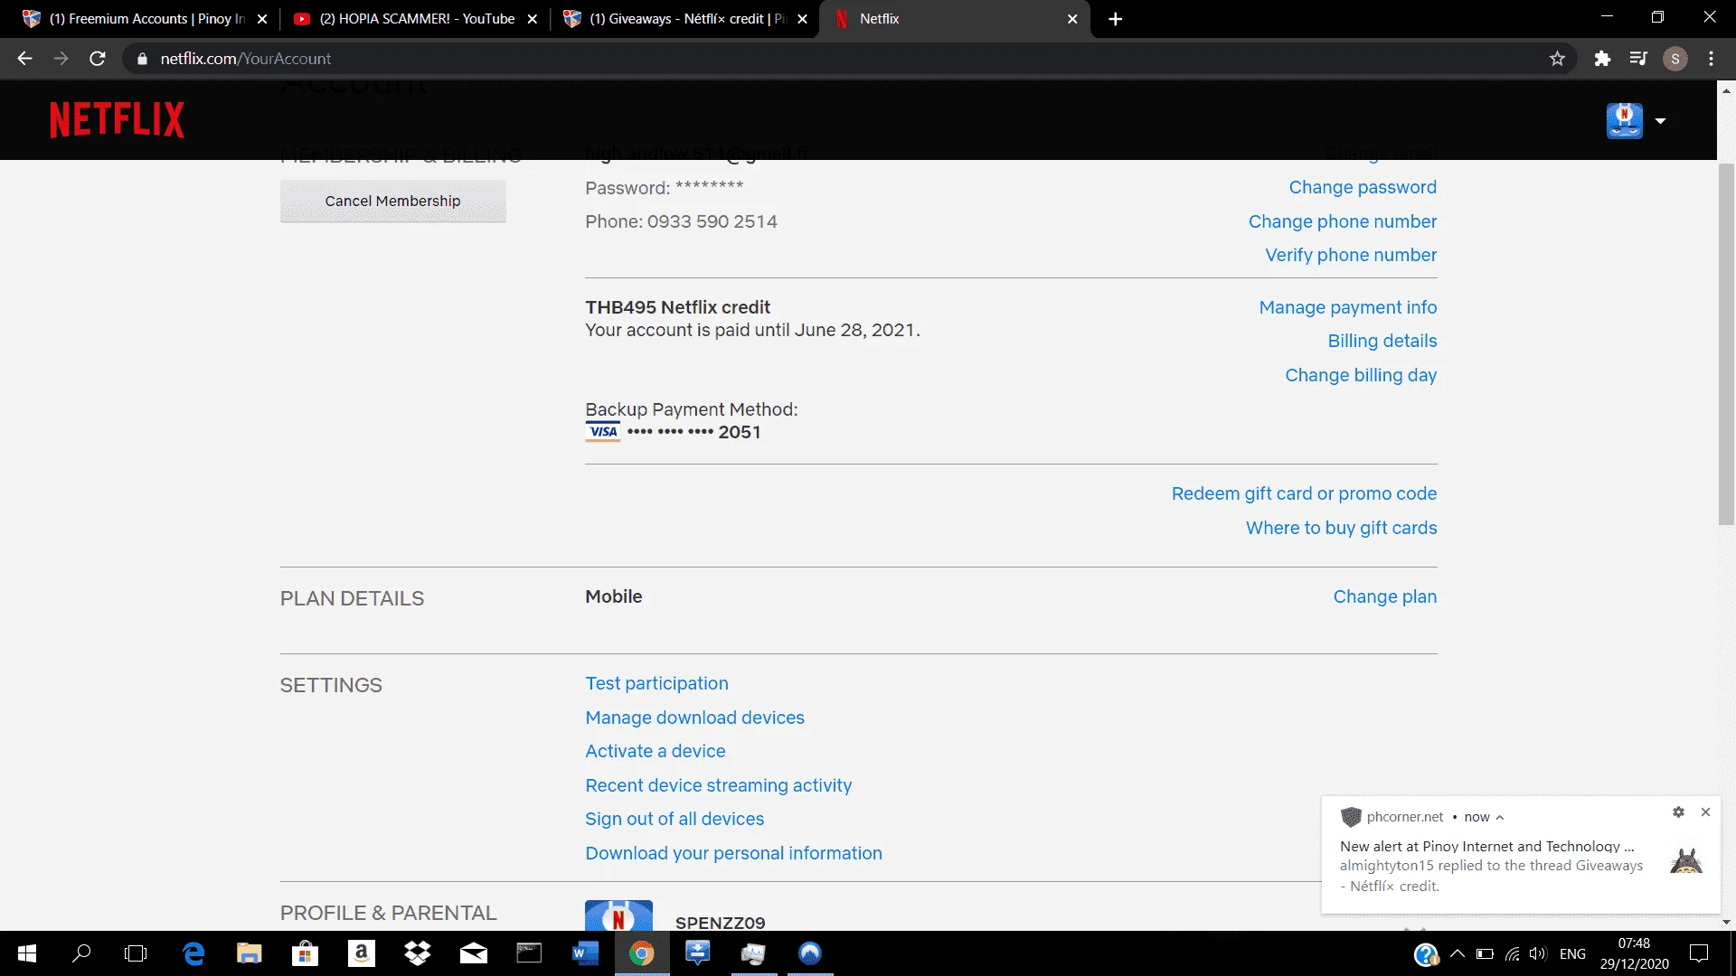Open Task View in the taskbar
The width and height of the screenshot is (1736, 976).
[x=136, y=953]
